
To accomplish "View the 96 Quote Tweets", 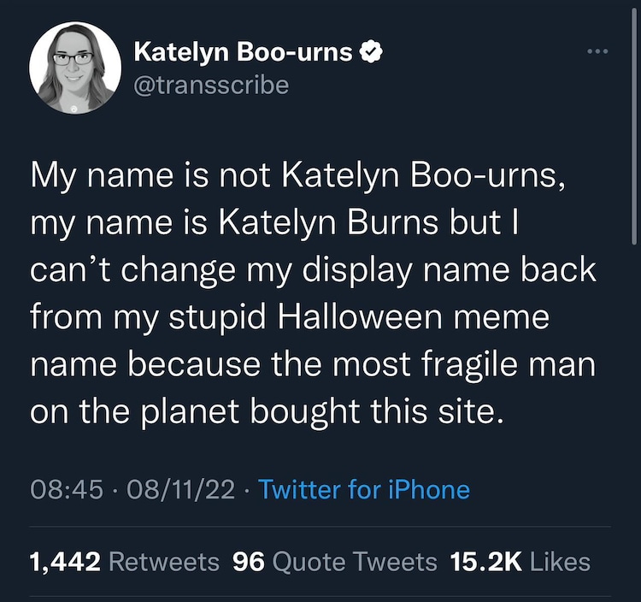I will coord(249,562).
